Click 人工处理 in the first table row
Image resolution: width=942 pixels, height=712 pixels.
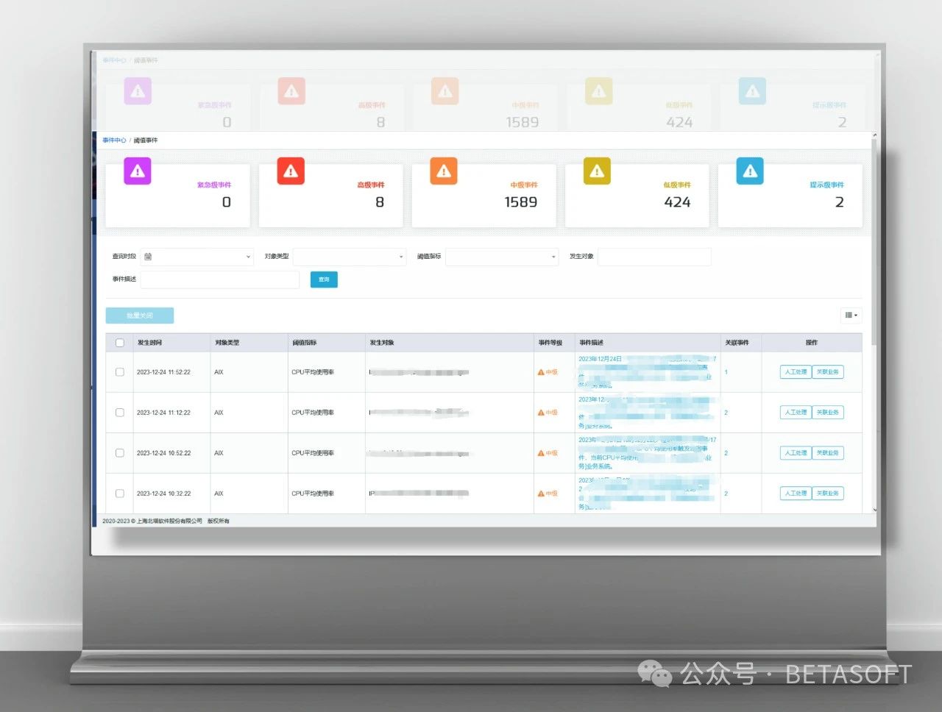(x=796, y=372)
